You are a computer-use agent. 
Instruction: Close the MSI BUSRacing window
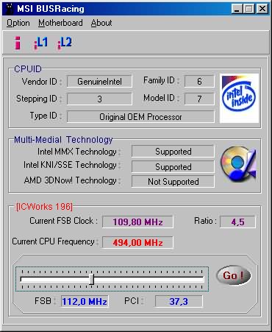click(x=262, y=9)
